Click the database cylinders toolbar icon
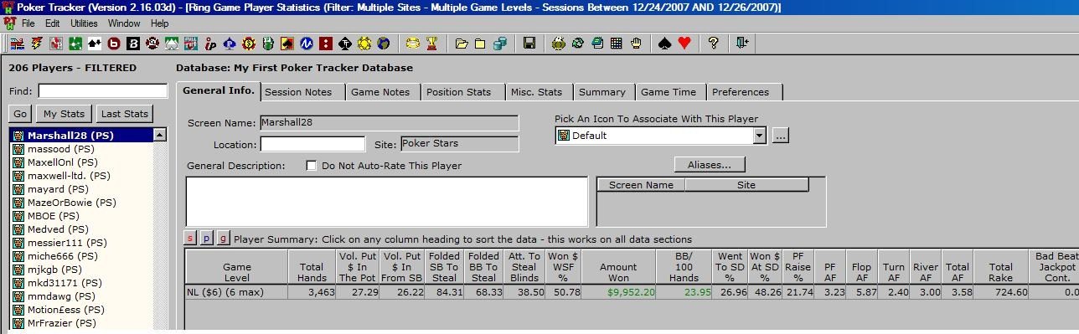 [500, 44]
